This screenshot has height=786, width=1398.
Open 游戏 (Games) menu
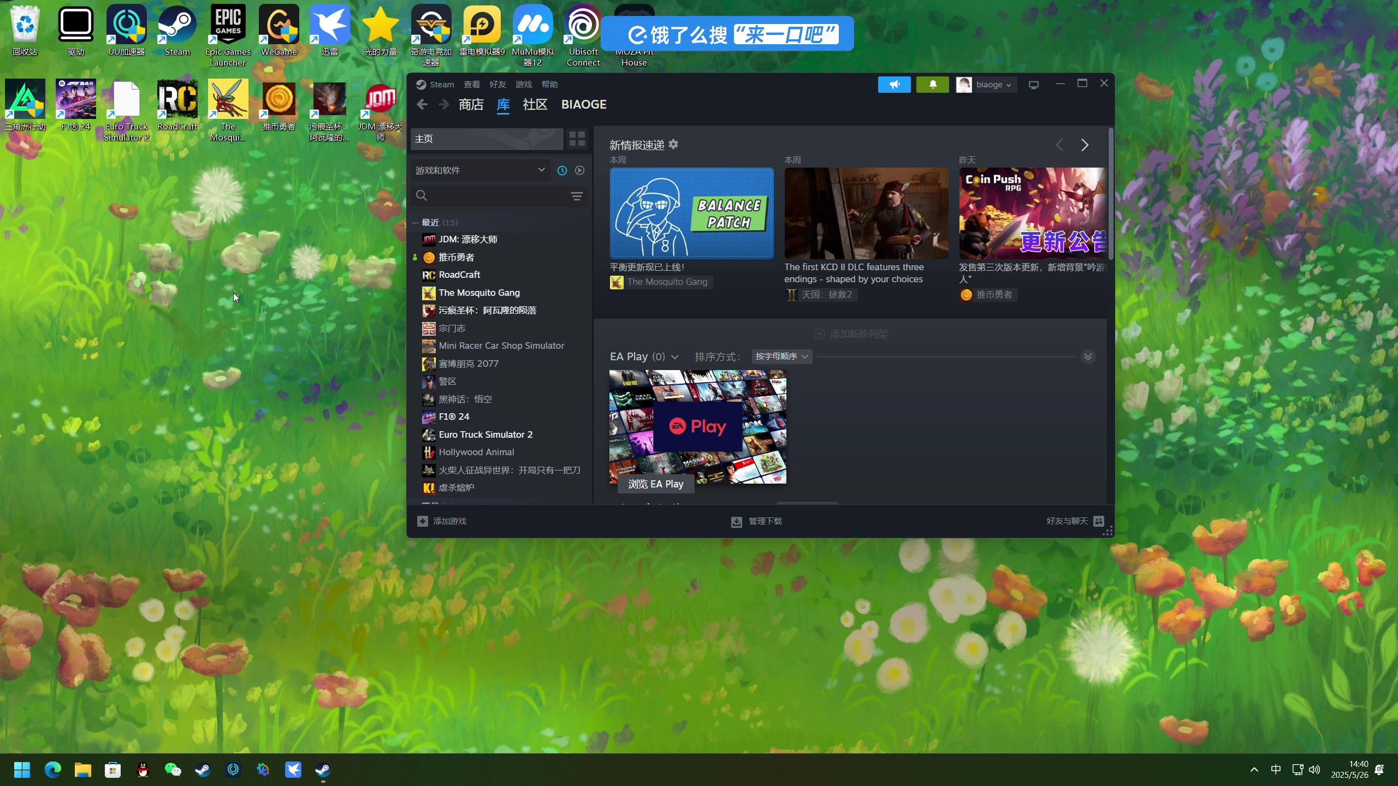coord(523,85)
